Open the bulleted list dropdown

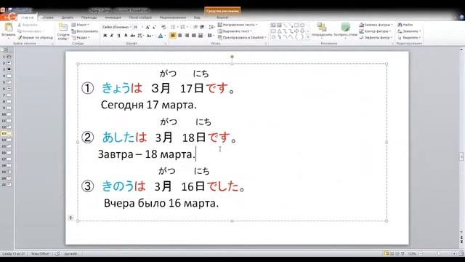point(174,27)
